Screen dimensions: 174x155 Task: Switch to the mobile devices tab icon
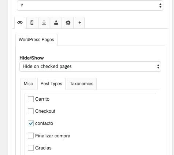coord(32,23)
